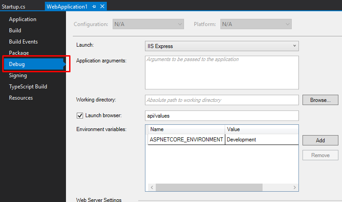This screenshot has width=342, height=202.
Task: Open the Launch dropdown set to IIS Express
Action: (222, 46)
